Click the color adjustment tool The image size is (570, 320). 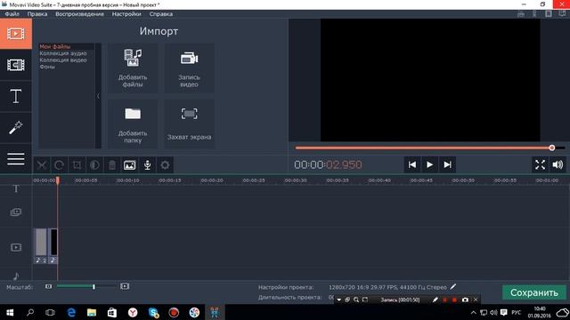[94, 165]
